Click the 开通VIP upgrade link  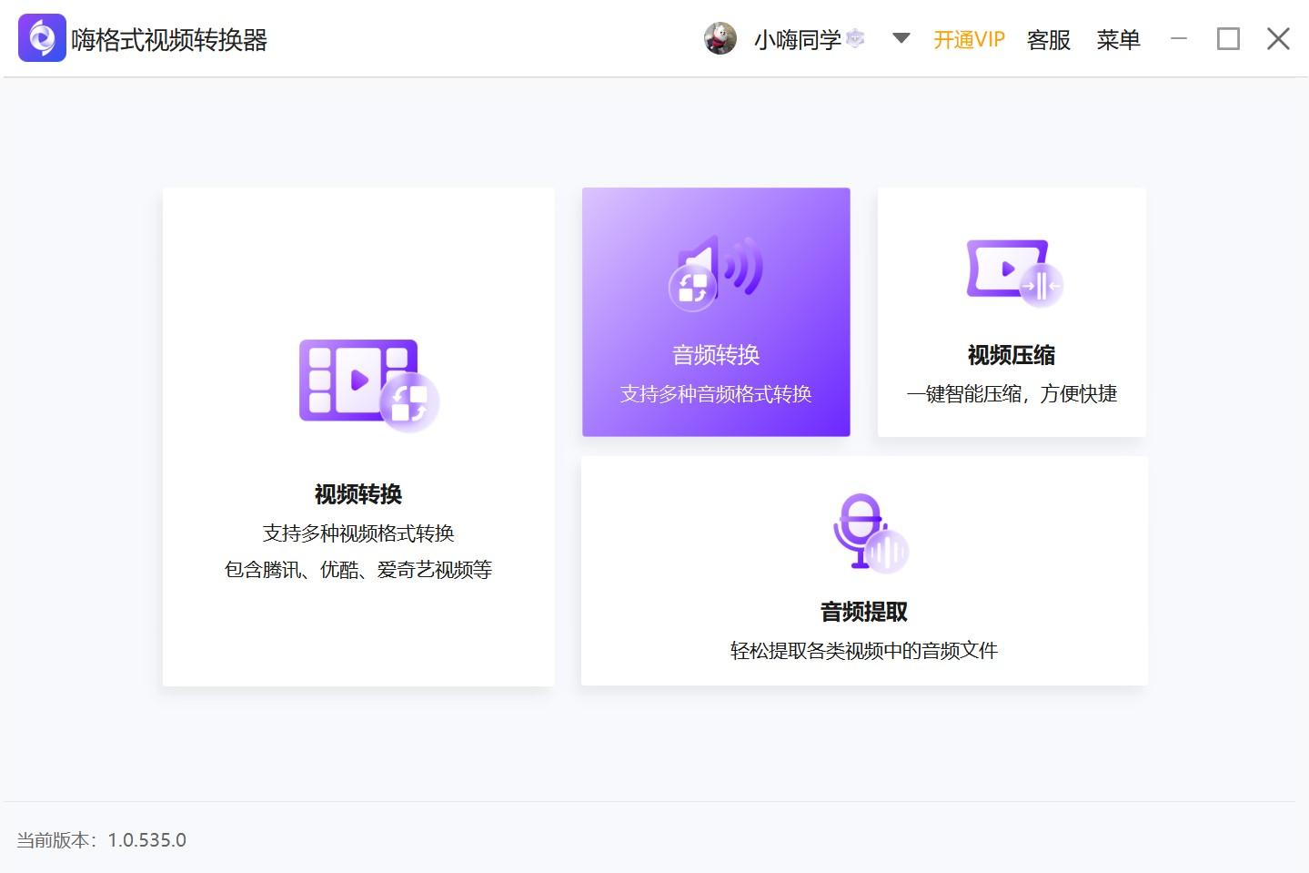pos(969,40)
